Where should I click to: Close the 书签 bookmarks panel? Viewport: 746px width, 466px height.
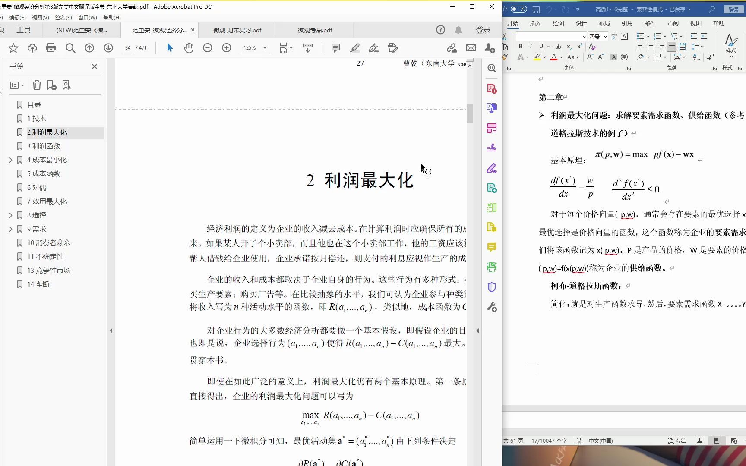(95, 66)
